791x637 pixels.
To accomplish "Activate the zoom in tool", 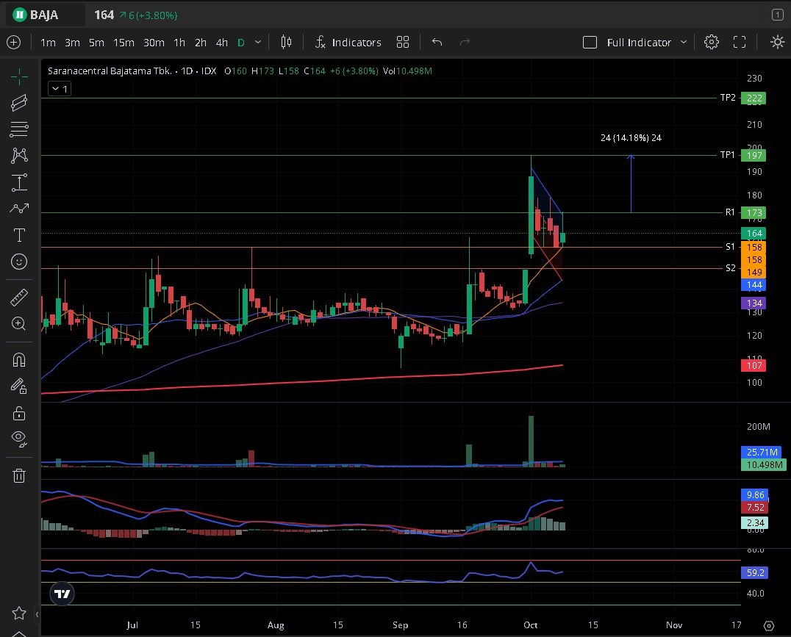I will point(20,323).
